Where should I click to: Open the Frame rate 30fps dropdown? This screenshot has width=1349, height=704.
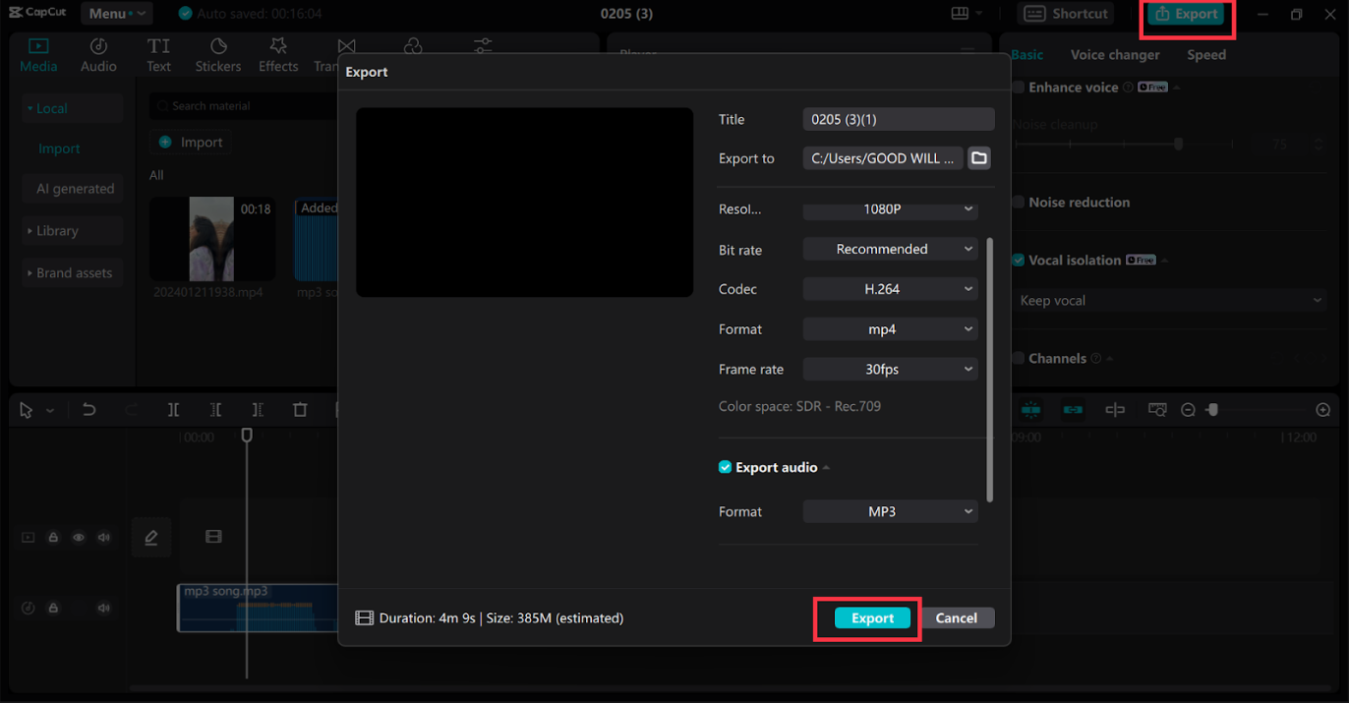pyautogui.click(x=890, y=370)
